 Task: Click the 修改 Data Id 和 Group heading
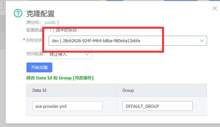pyautogui.click(x=60, y=78)
